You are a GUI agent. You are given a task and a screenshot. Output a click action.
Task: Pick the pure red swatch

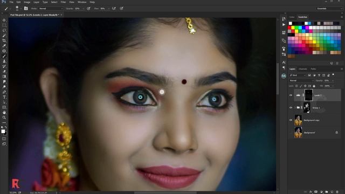[289, 27]
